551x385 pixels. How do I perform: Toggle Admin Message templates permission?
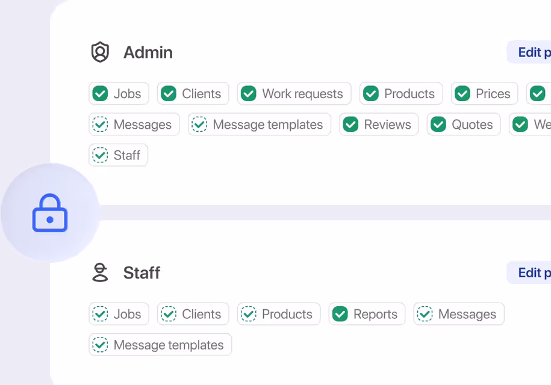click(x=260, y=125)
